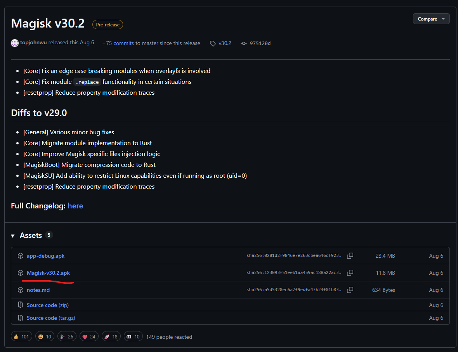Click the 11.8 MB size value
458x352 pixels.
(385, 273)
